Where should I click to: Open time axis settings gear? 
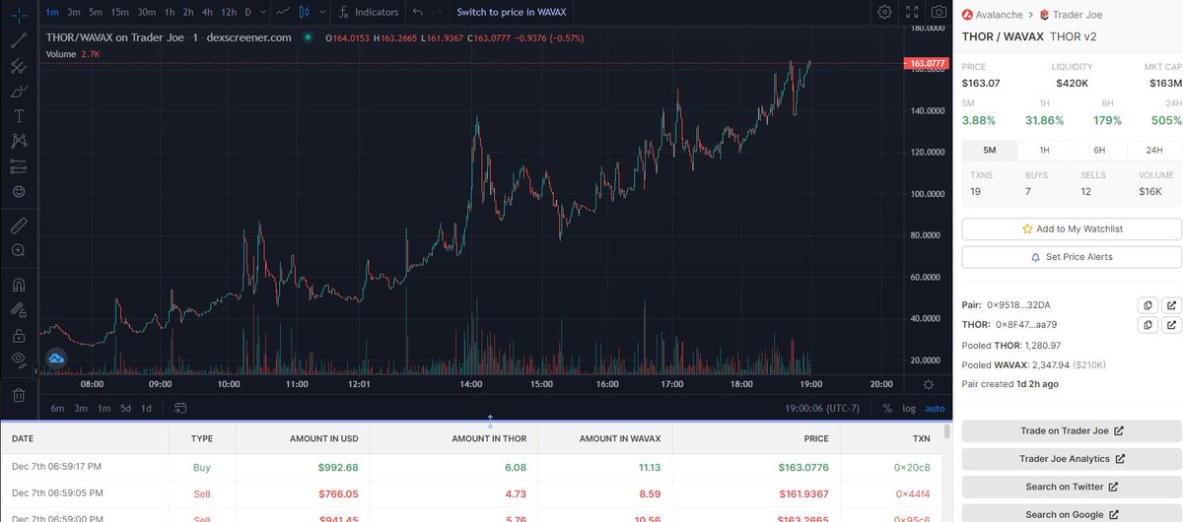[928, 384]
